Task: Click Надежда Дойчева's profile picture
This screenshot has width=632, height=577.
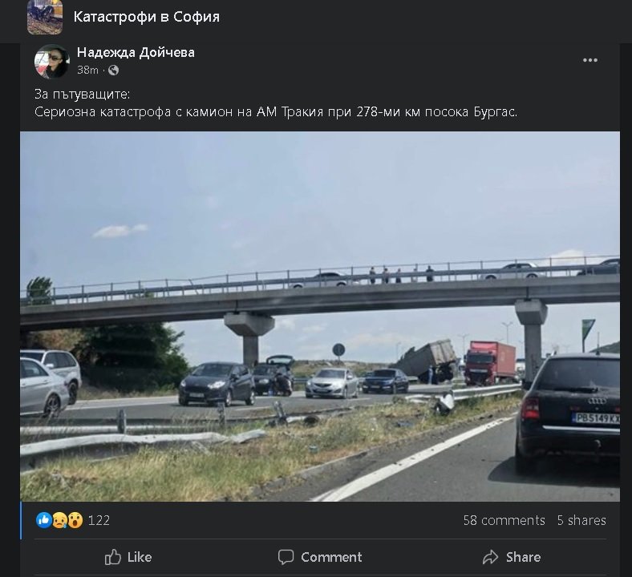Action: pyautogui.click(x=51, y=61)
